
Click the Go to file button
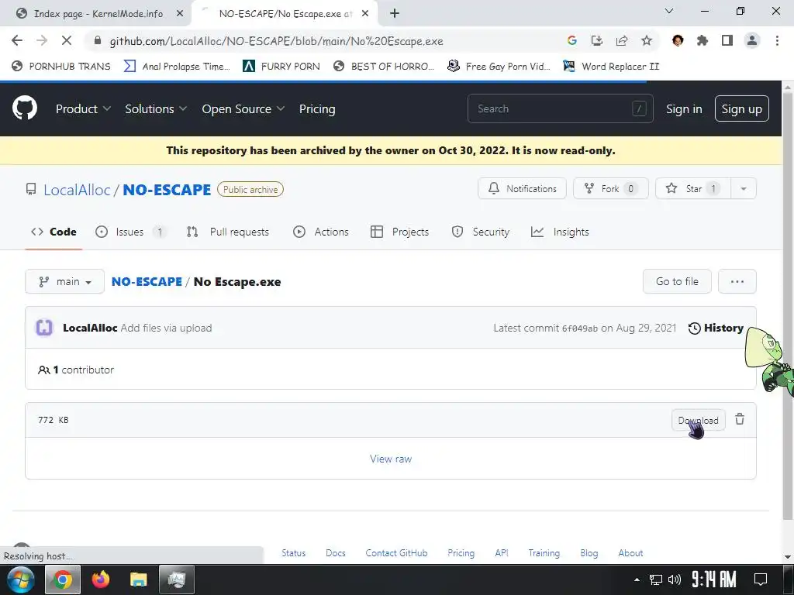click(677, 281)
